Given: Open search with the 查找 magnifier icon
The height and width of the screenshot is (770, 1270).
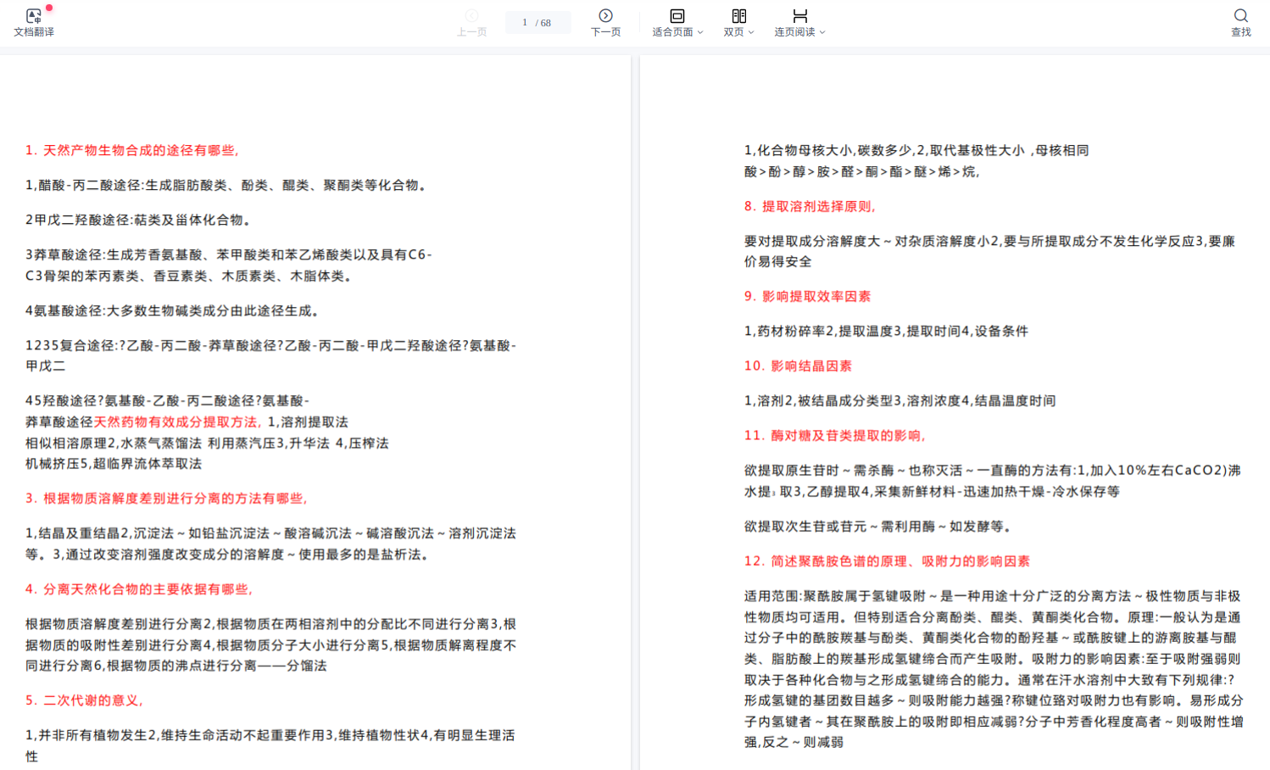Looking at the screenshot, I should (1240, 15).
